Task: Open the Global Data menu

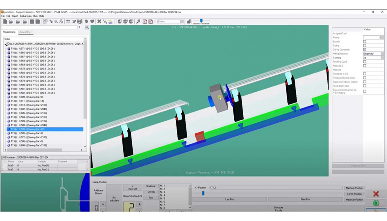Action: (26, 16)
